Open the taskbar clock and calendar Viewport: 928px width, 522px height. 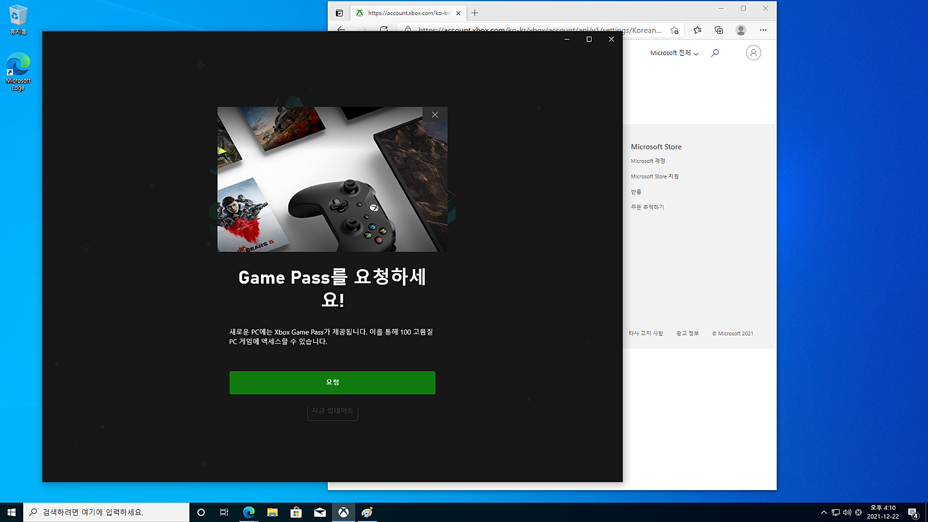pyautogui.click(x=883, y=512)
